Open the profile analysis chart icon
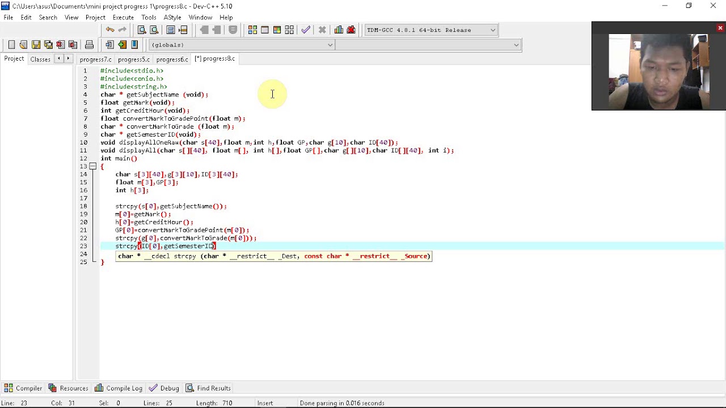The image size is (726, 408). pos(339,30)
